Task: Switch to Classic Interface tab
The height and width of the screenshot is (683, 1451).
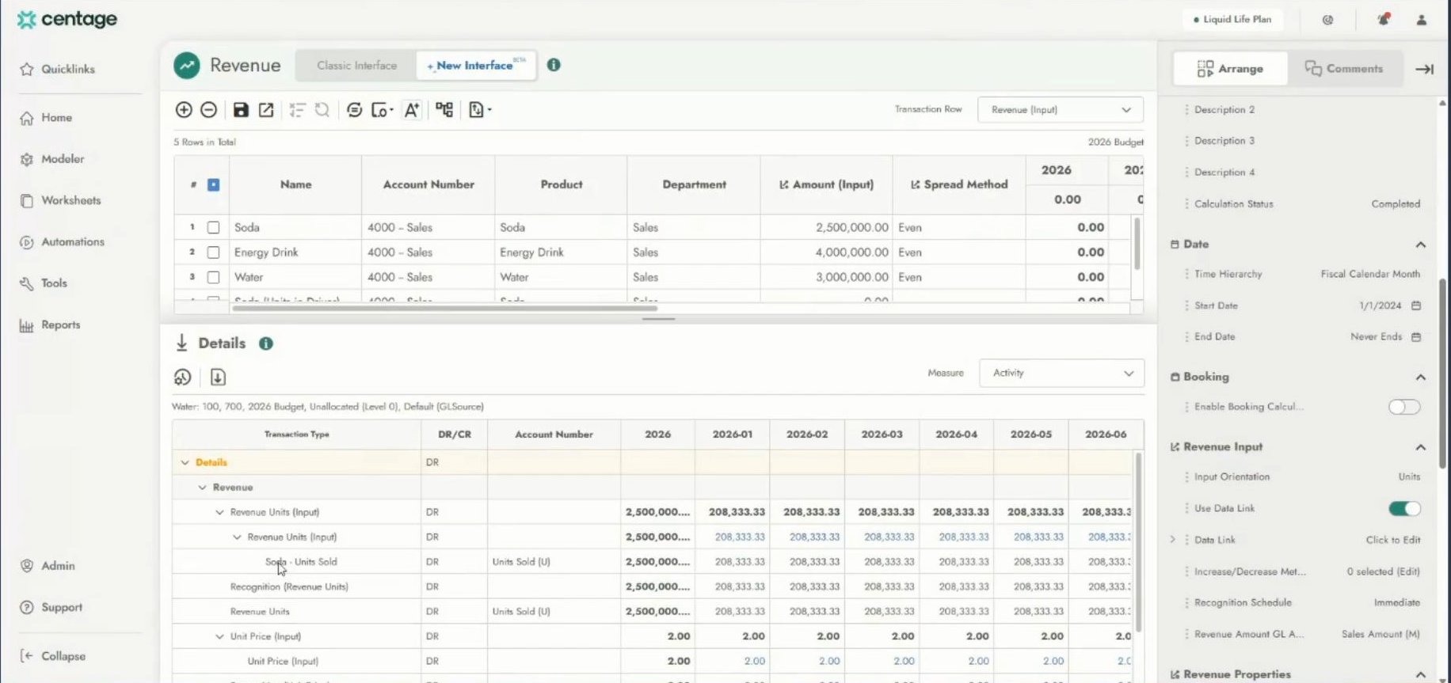Action: coord(356,66)
